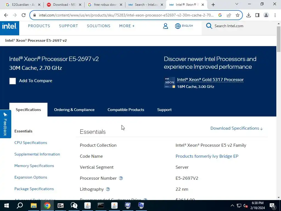Open a new browser tab
The height and width of the screenshot is (211, 281).
(x=213, y=5)
